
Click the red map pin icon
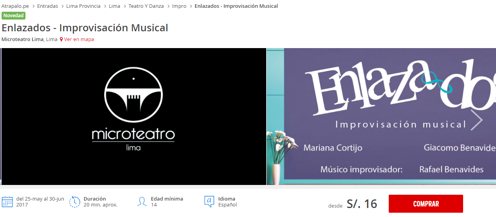61,39
